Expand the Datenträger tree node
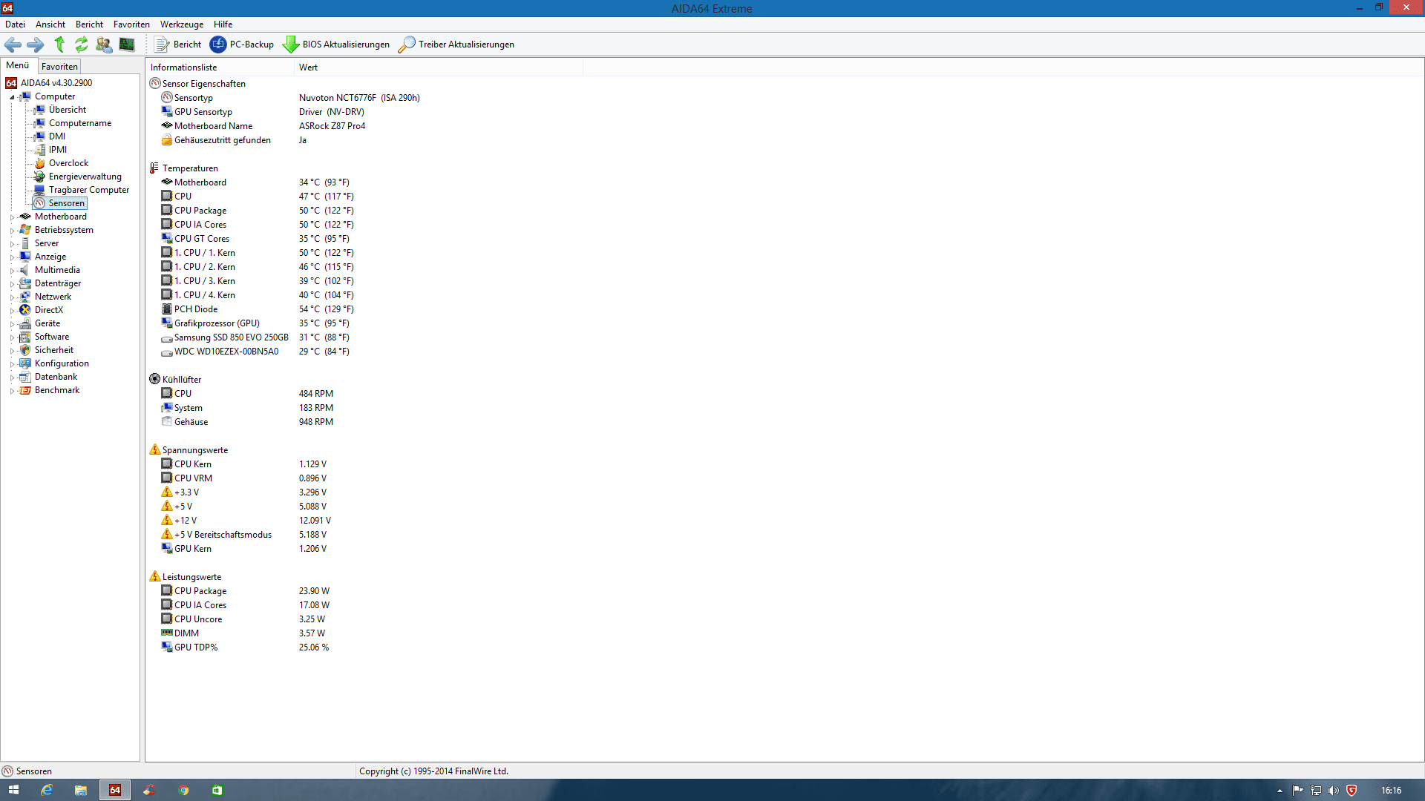The height and width of the screenshot is (801, 1425). point(12,284)
